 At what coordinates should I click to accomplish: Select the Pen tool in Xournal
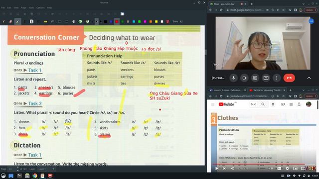pos(3,21)
